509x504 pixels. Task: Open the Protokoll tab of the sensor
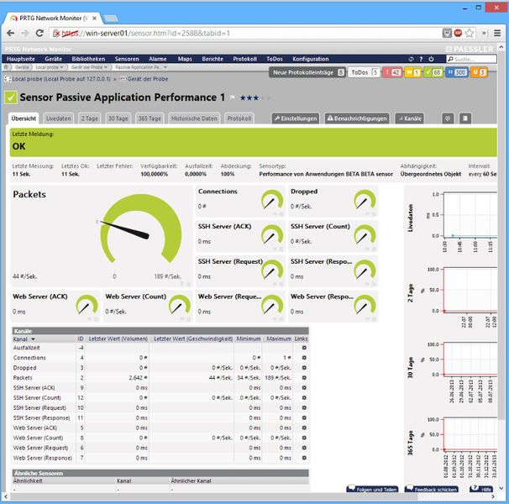pos(239,118)
